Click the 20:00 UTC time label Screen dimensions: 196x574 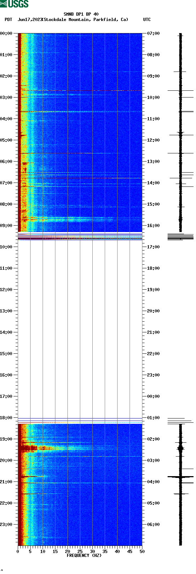[x=153, y=311]
